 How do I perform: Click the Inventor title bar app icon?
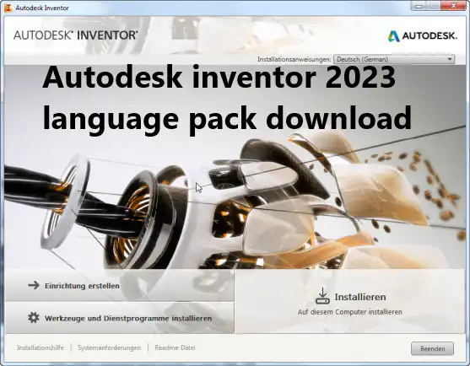8,8
